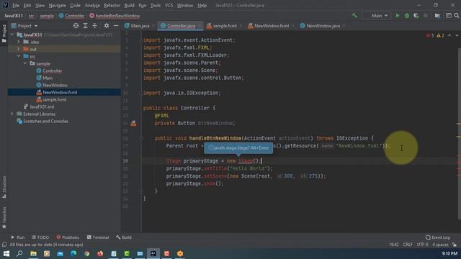
Task: Click the UTF-8 encoding in the status bar
Action: (x=423, y=245)
